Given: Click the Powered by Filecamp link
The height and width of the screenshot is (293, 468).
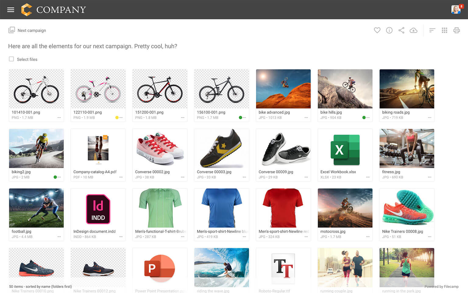Looking at the screenshot, I should click(x=441, y=287).
